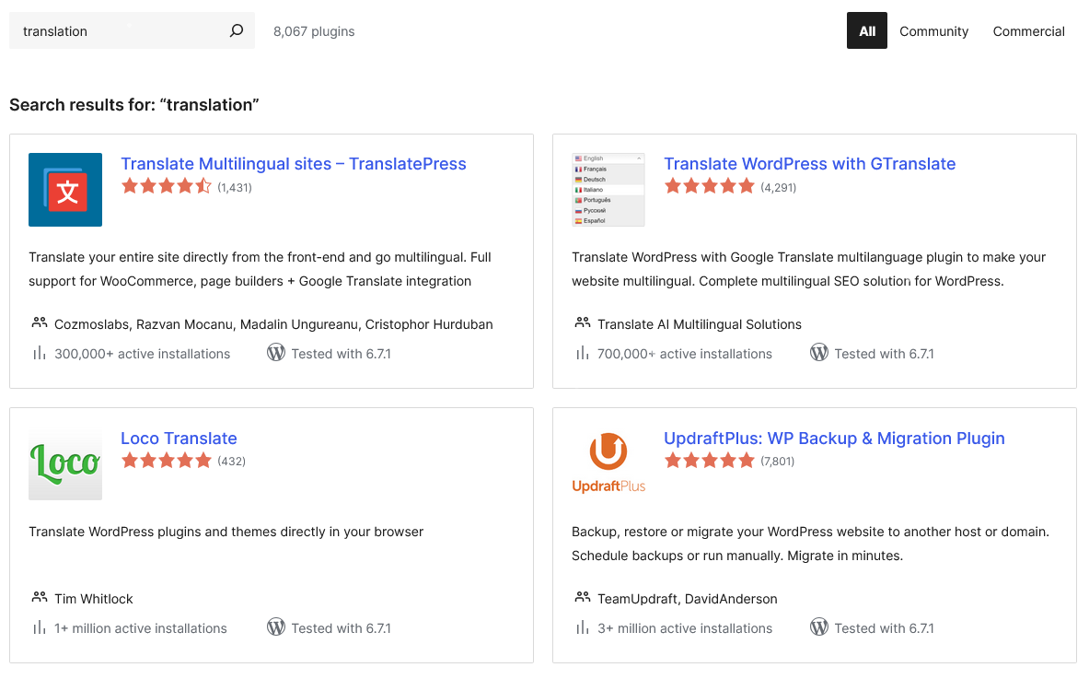This screenshot has height=679, width=1089.
Task: Click Tested with 6.7.1 in GTranslate card
Action: [x=884, y=354]
